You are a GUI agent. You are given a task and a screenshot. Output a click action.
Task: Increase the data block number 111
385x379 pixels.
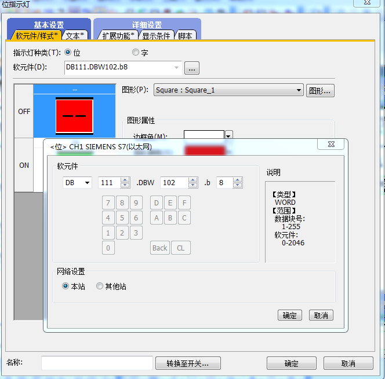(x=125, y=180)
